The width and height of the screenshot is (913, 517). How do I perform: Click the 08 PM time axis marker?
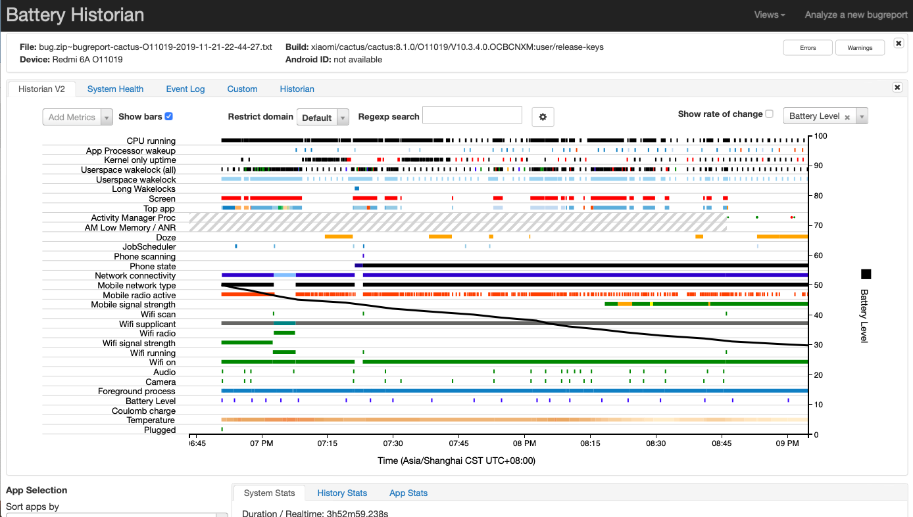click(525, 443)
